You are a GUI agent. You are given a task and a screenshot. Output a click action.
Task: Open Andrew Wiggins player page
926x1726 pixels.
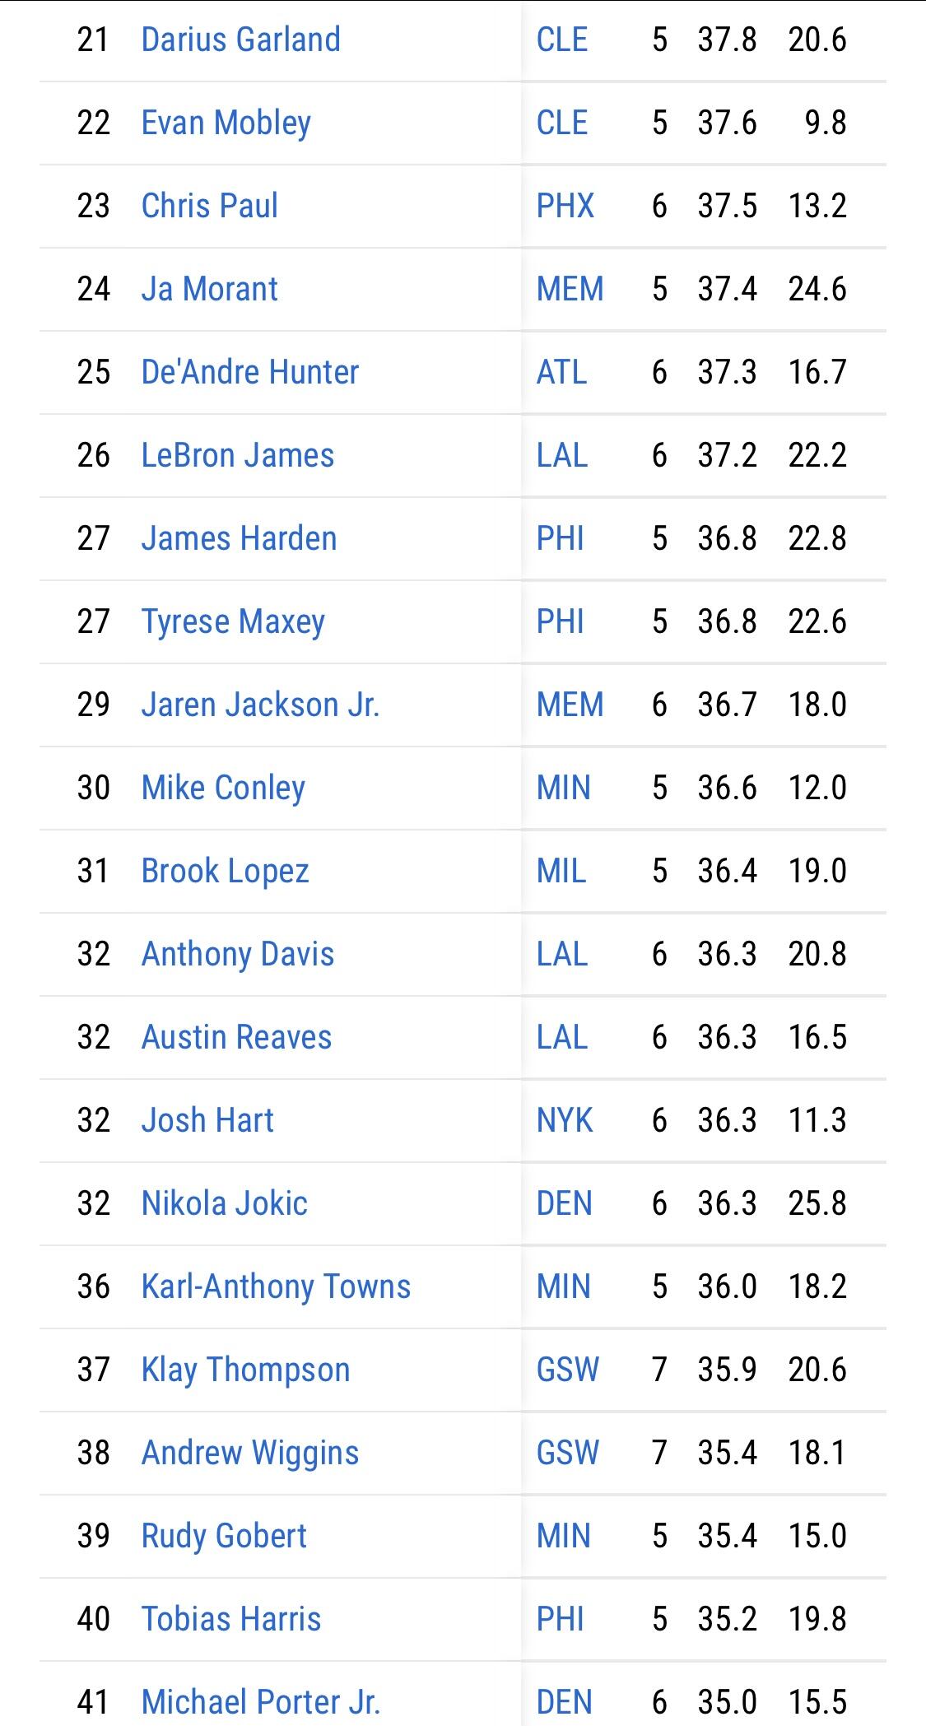click(249, 1453)
